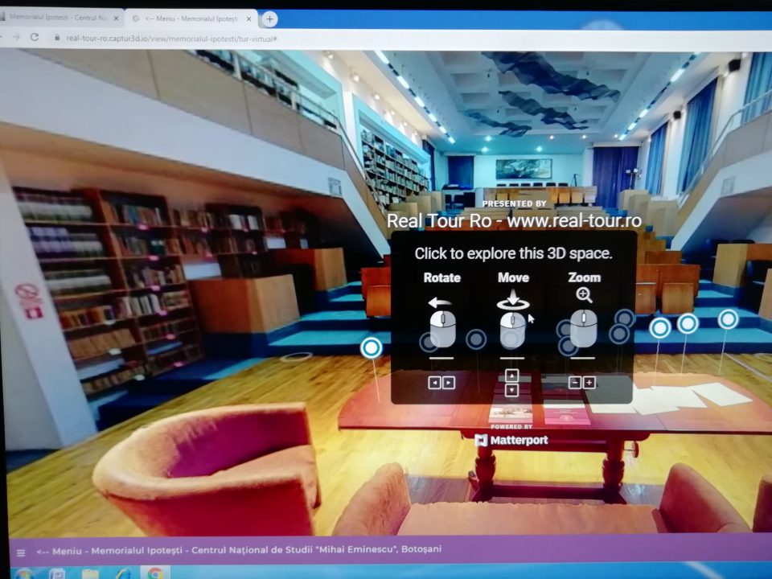View site security lock info
The height and width of the screenshot is (579, 772).
click(x=57, y=38)
